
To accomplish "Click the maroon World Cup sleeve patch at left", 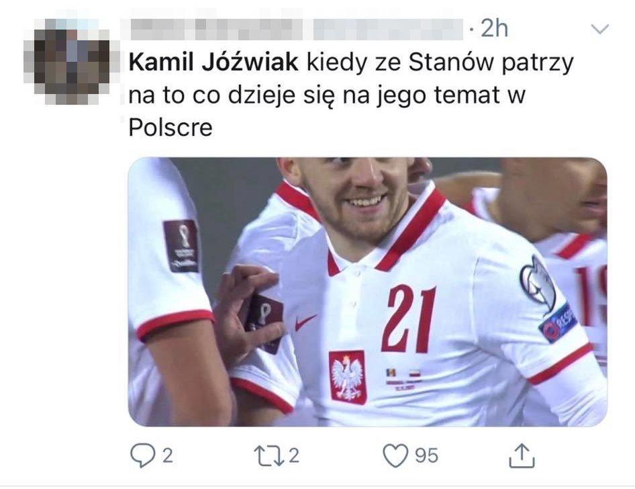I will 181,246.
